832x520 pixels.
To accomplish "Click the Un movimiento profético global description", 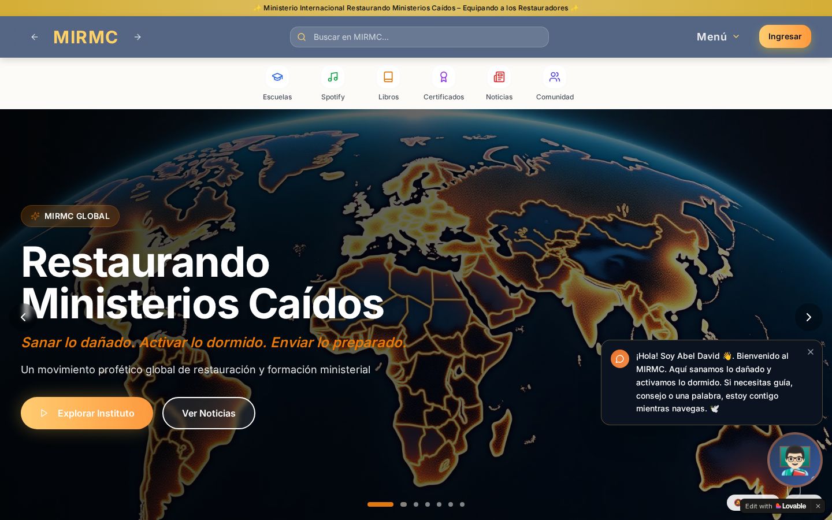I will point(195,370).
